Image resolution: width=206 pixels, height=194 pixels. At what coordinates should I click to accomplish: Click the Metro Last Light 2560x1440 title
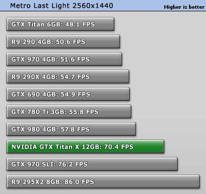point(62,6)
